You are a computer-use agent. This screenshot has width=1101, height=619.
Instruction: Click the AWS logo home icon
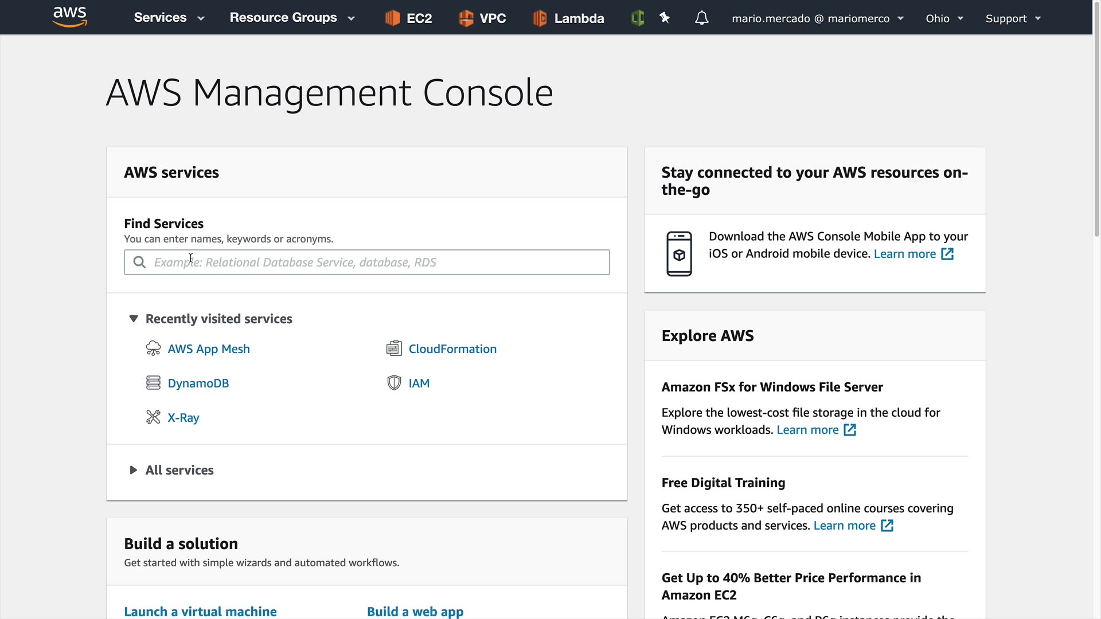click(69, 17)
